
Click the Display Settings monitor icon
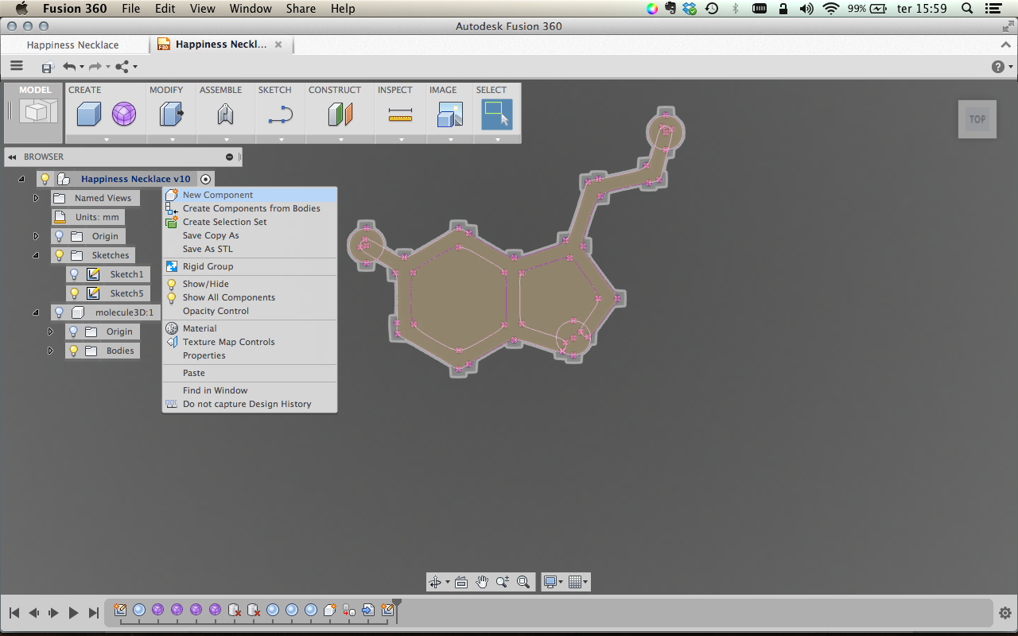550,582
